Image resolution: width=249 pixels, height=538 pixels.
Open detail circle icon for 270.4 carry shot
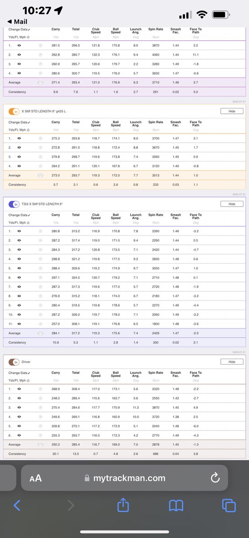[x=41, y=408]
